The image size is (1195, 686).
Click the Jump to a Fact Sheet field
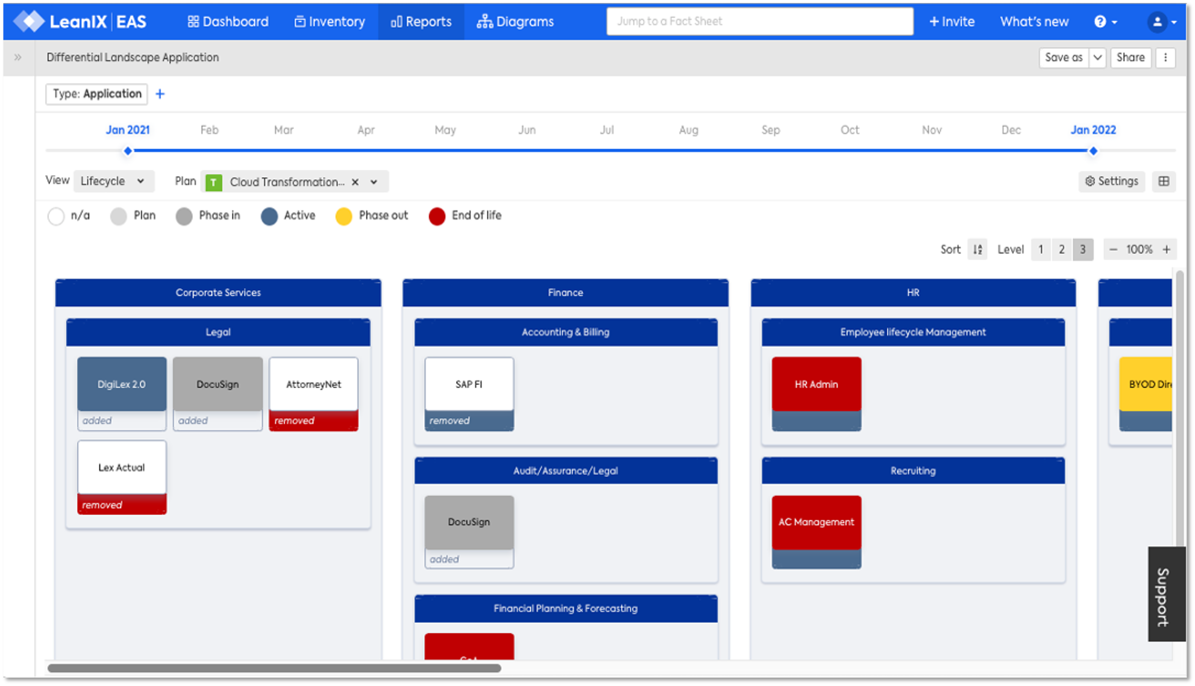[x=759, y=22]
